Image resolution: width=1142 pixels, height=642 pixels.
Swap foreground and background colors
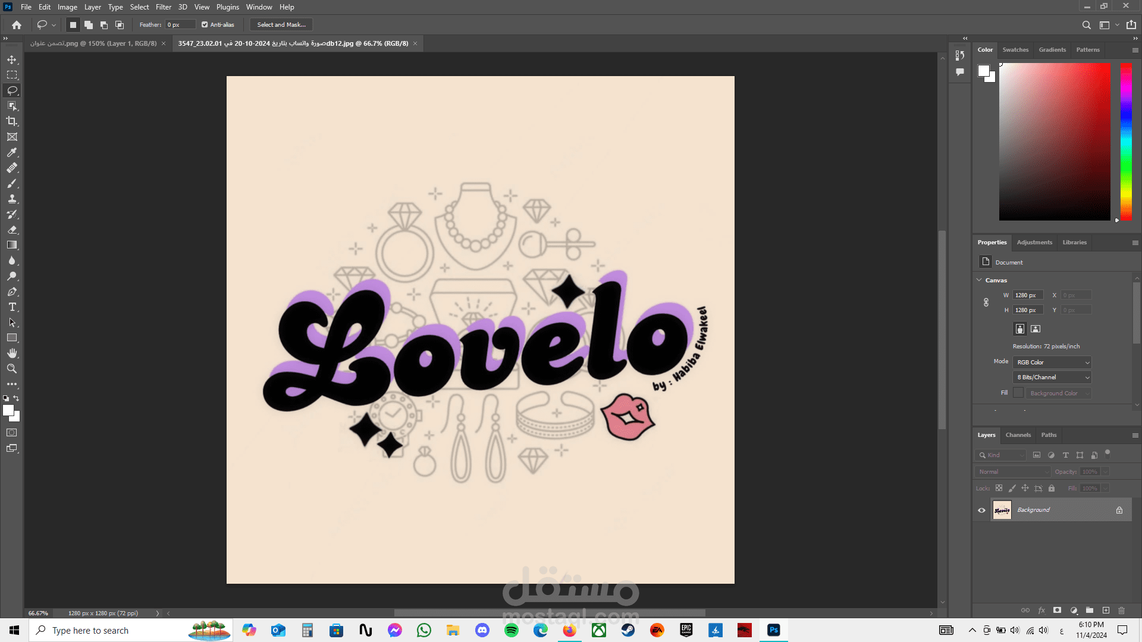coord(17,398)
